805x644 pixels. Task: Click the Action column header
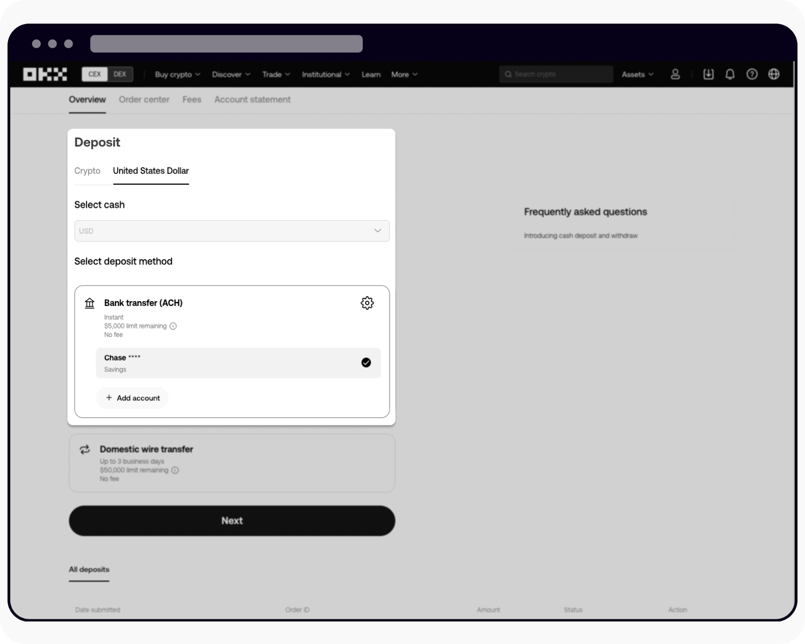click(677, 610)
